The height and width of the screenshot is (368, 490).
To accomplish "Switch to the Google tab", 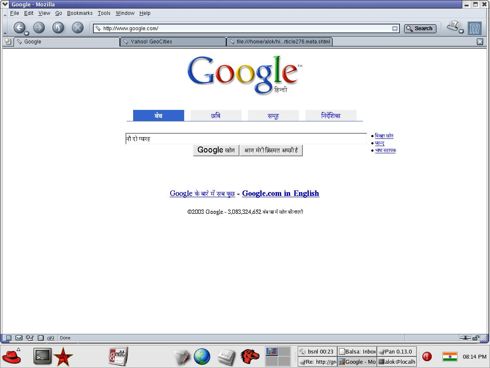I will point(66,42).
